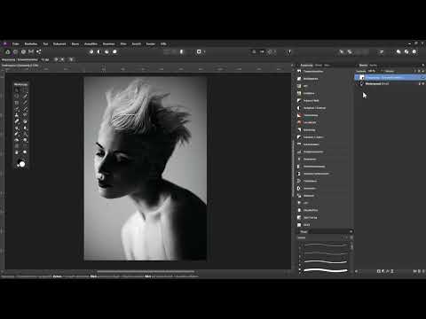This screenshot has width=426, height=319.
Task: Add a Helligkeit / Kontrast adjustment
Action: 314,108
